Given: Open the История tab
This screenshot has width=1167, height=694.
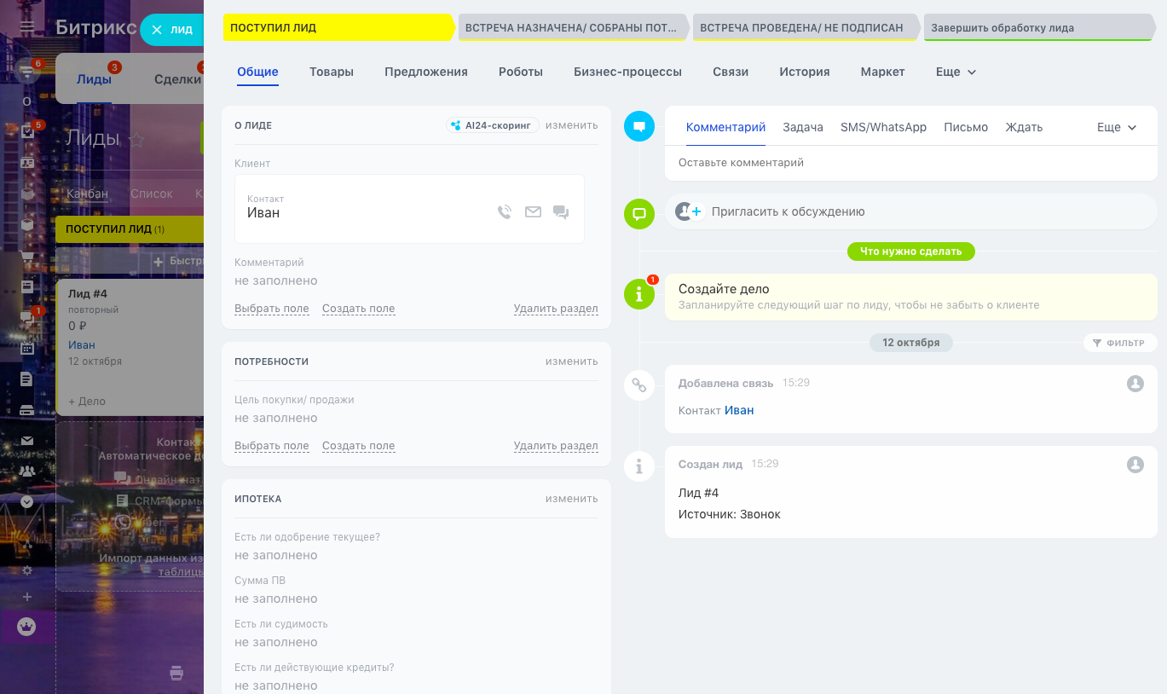Looking at the screenshot, I should 804,72.
